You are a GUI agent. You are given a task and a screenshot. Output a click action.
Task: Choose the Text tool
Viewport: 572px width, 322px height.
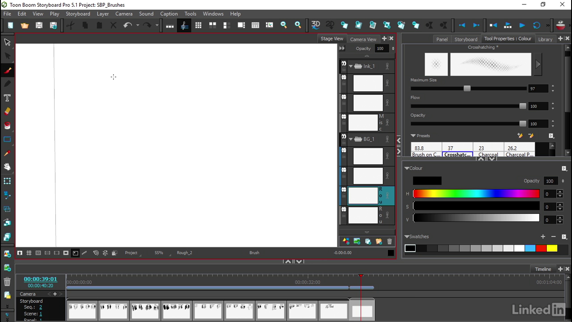7,98
